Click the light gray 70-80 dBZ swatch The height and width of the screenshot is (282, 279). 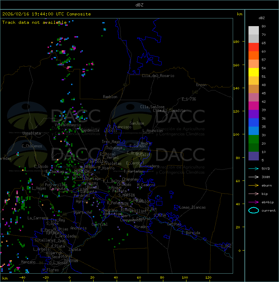[x=254, y=30]
